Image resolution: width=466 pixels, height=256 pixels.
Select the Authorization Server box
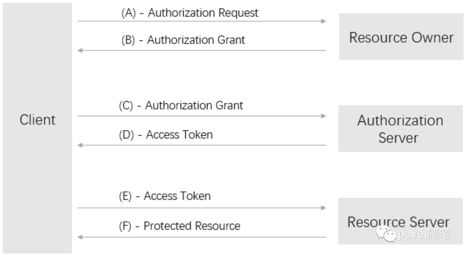tap(400, 129)
